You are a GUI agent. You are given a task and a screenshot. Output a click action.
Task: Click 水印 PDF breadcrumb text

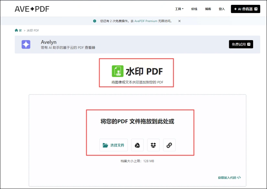pos(33,30)
